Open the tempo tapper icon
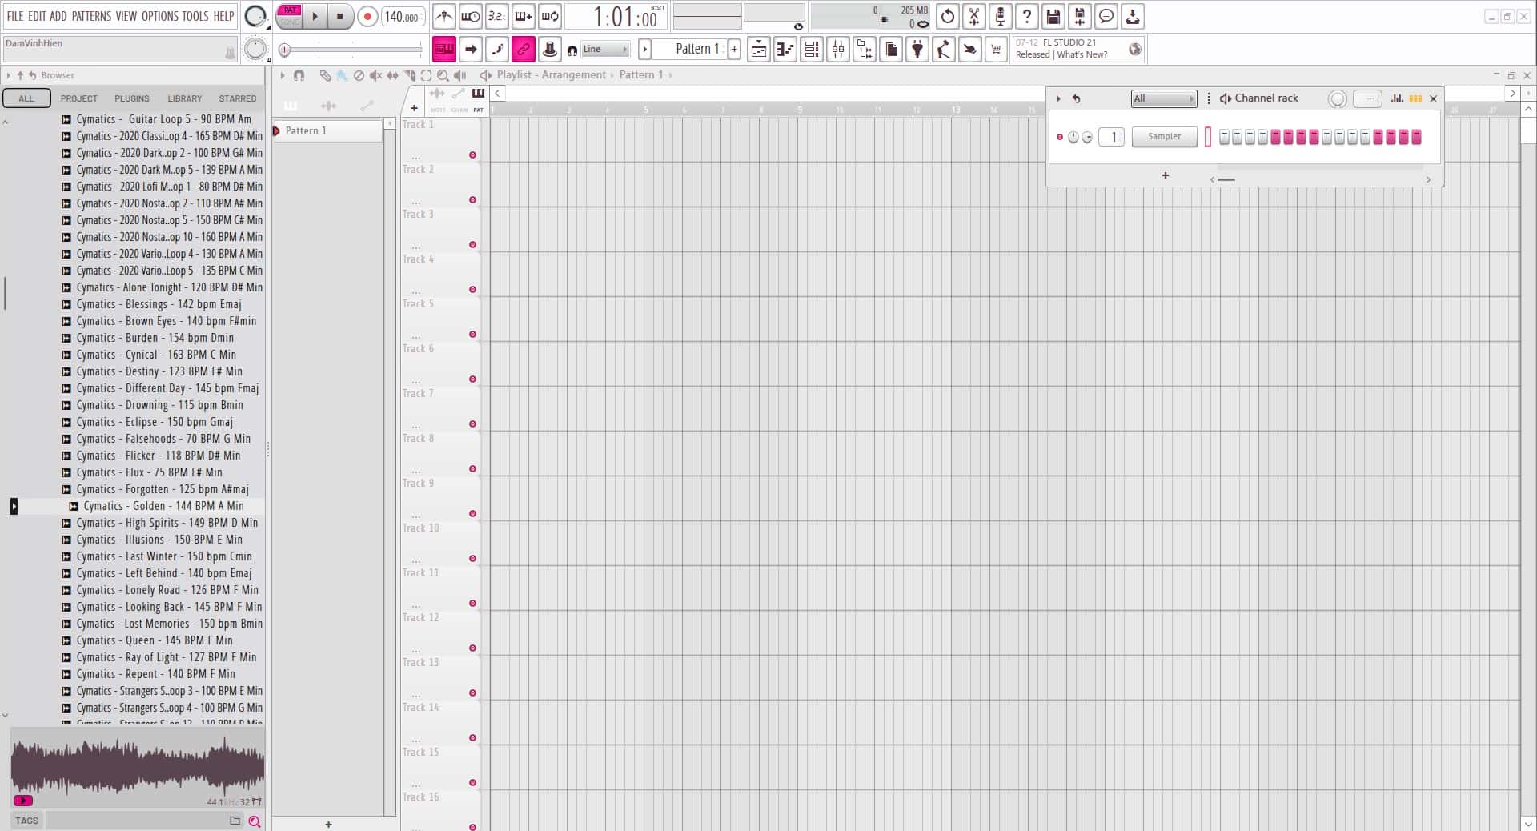This screenshot has width=1537, height=831. (x=944, y=50)
